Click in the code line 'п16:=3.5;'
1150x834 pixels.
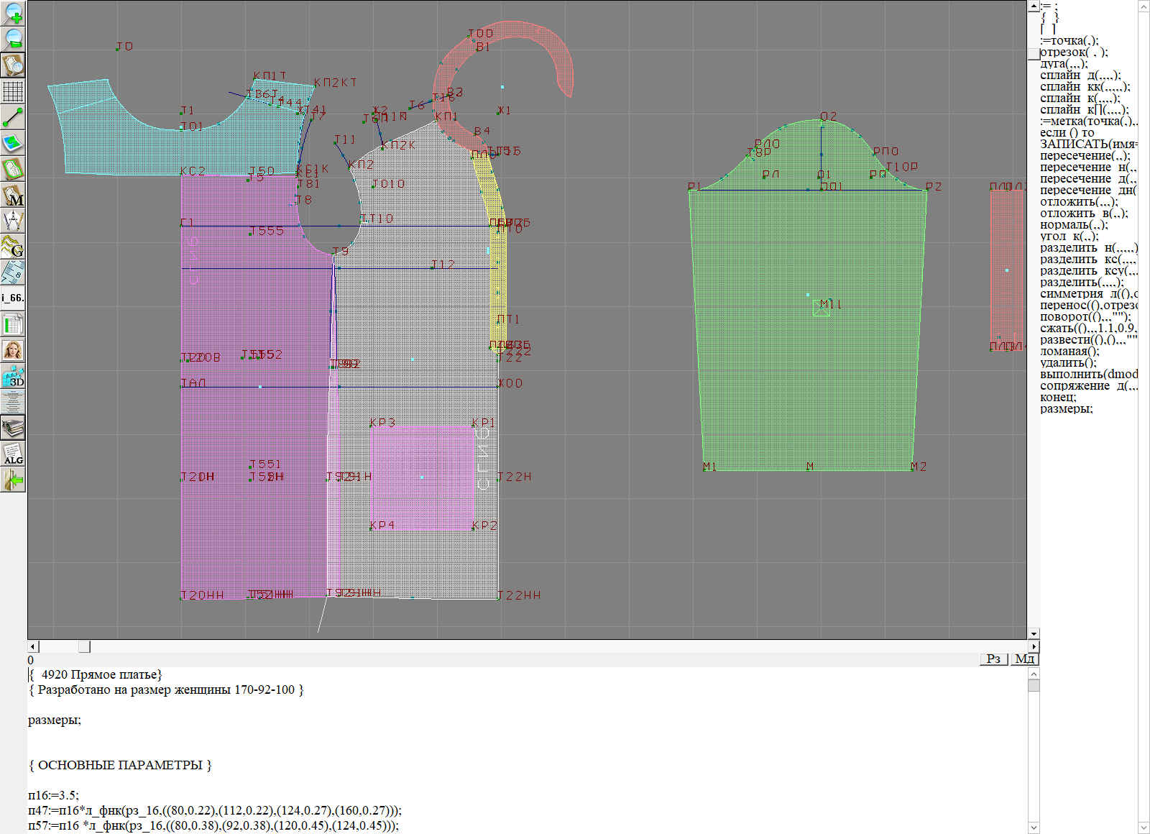tap(53, 795)
